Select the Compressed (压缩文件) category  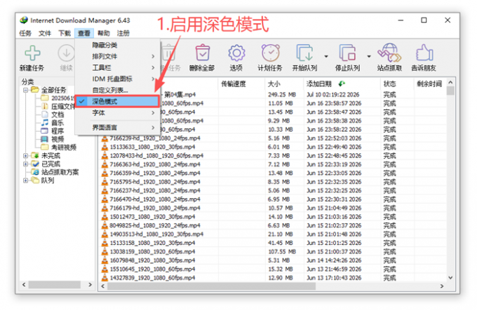pyautogui.click(x=62, y=106)
